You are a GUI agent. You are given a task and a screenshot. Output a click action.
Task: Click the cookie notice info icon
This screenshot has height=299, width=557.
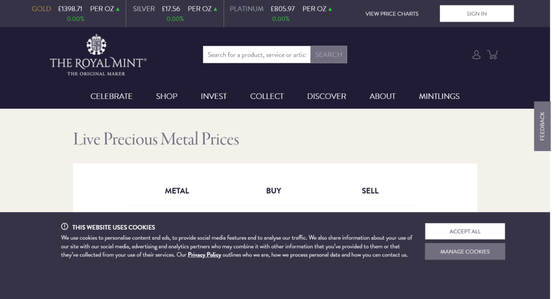click(x=65, y=227)
